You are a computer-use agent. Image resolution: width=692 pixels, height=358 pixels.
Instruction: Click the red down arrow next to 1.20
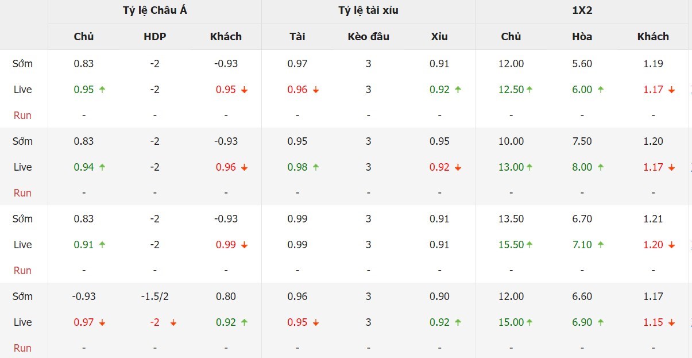click(x=672, y=245)
